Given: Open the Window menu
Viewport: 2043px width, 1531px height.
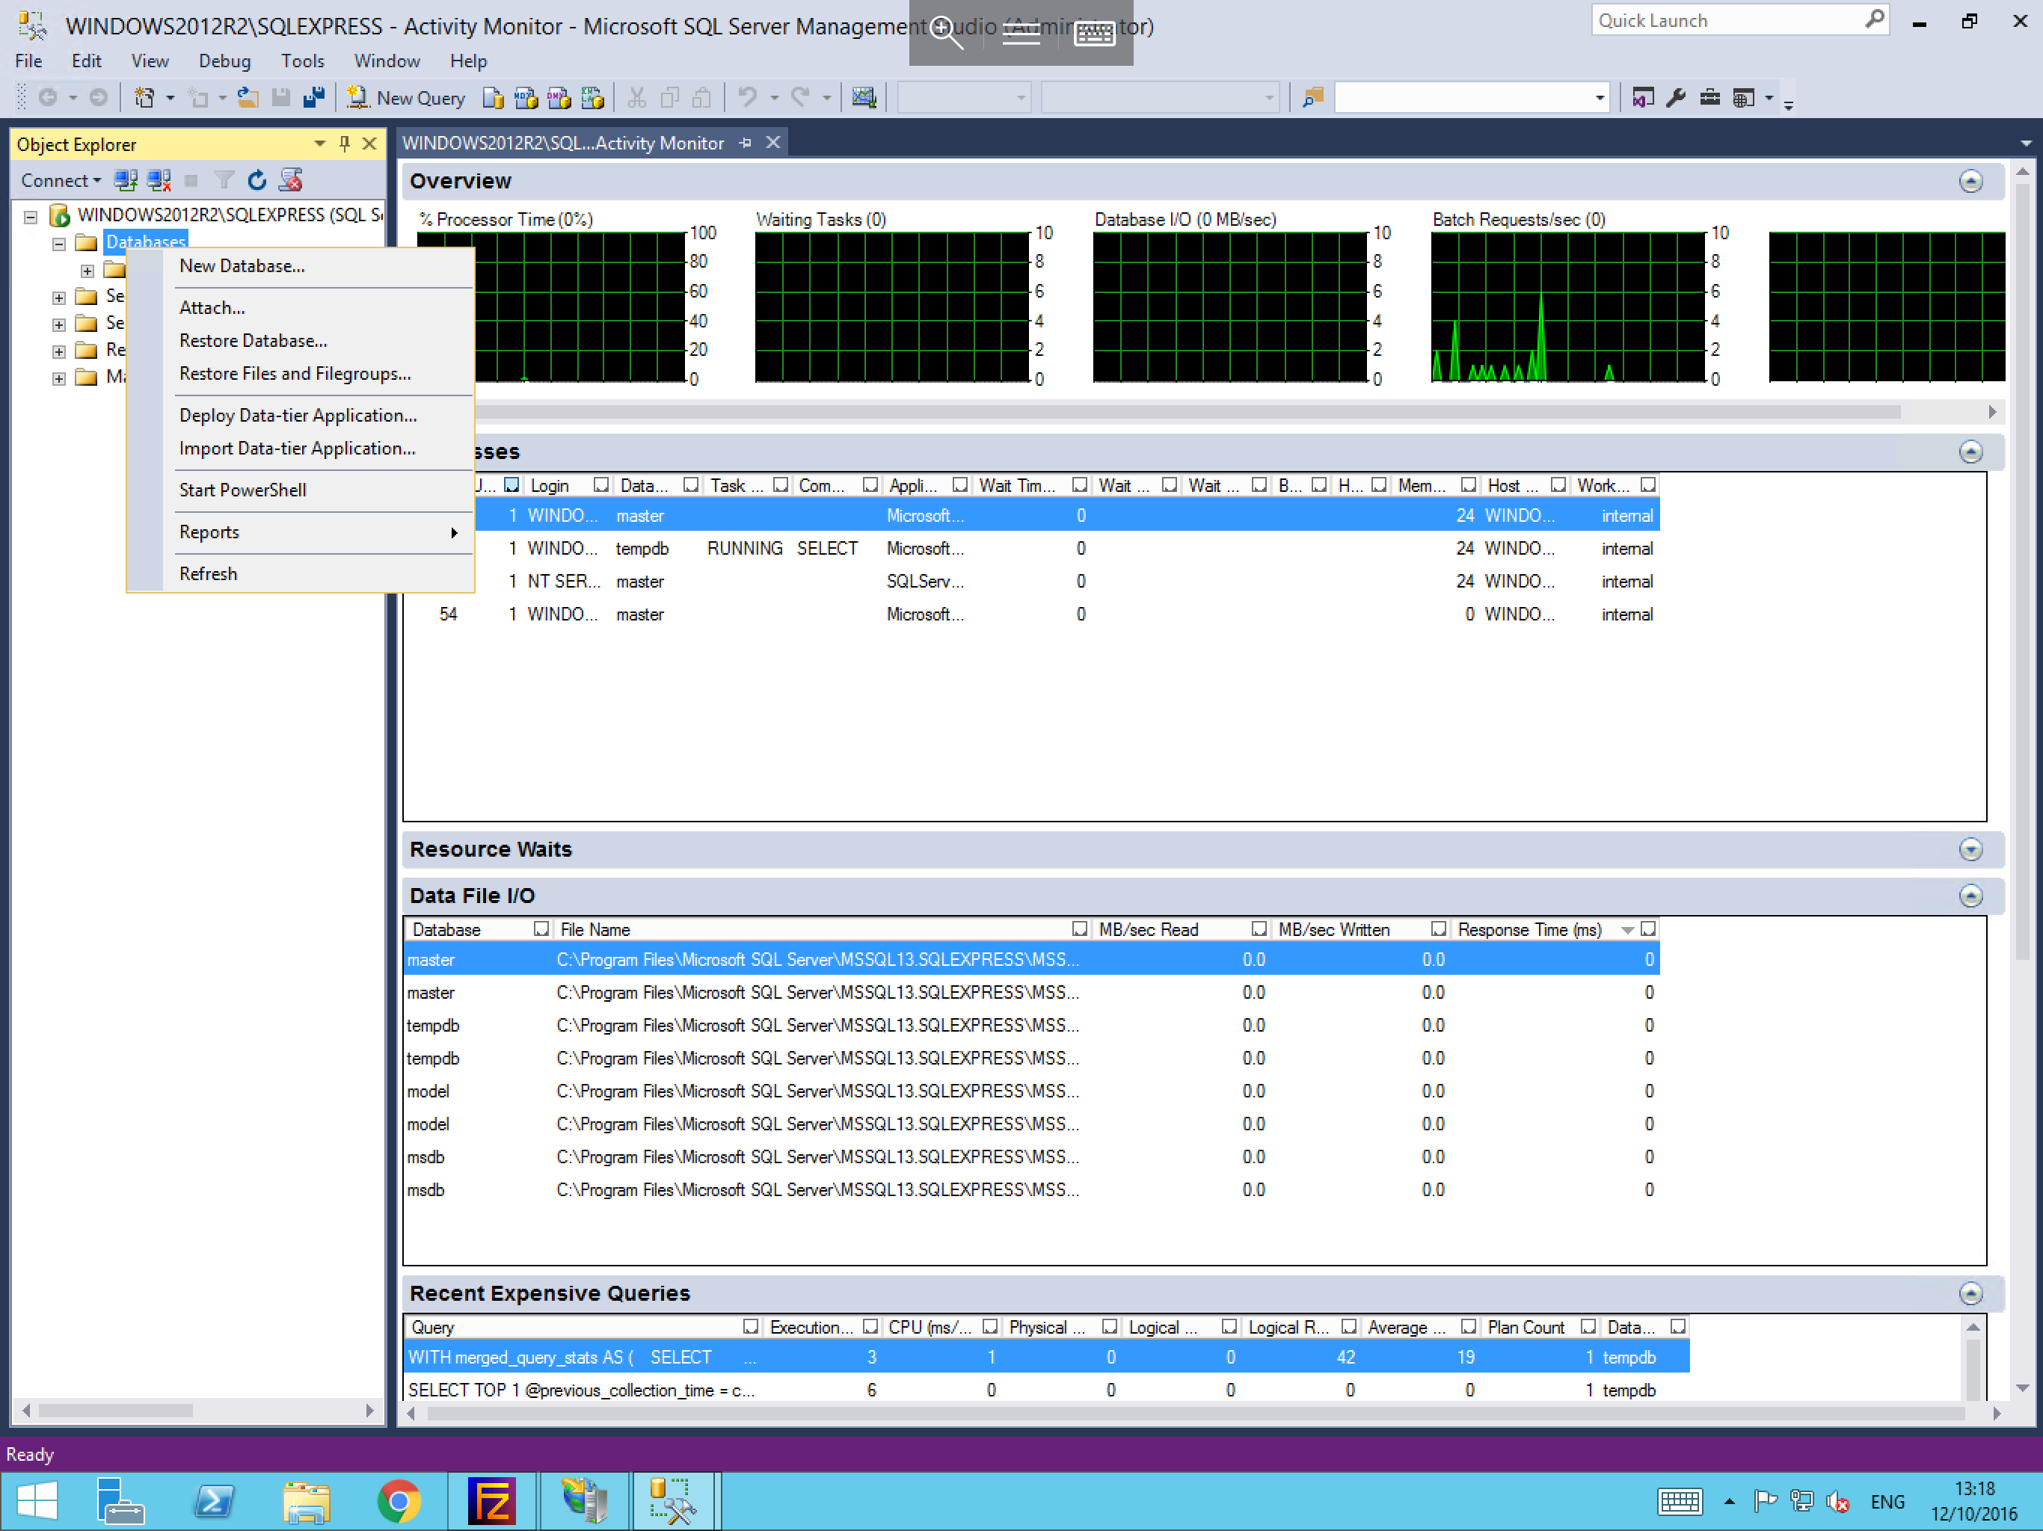Looking at the screenshot, I should [x=387, y=62].
